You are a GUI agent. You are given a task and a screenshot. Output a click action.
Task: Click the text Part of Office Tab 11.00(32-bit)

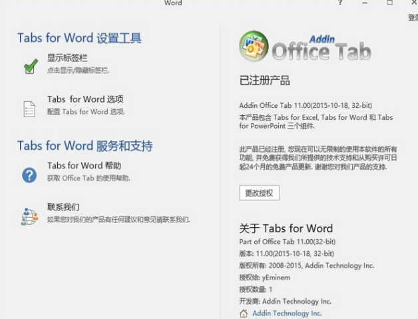[x=287, y=242]
